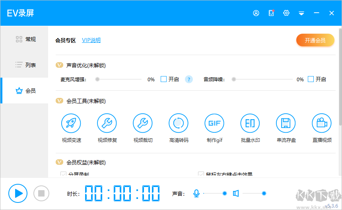Open the 高清转码 tool
The height and width of the screenshot is (210, 342).
(x=179, y=123)
